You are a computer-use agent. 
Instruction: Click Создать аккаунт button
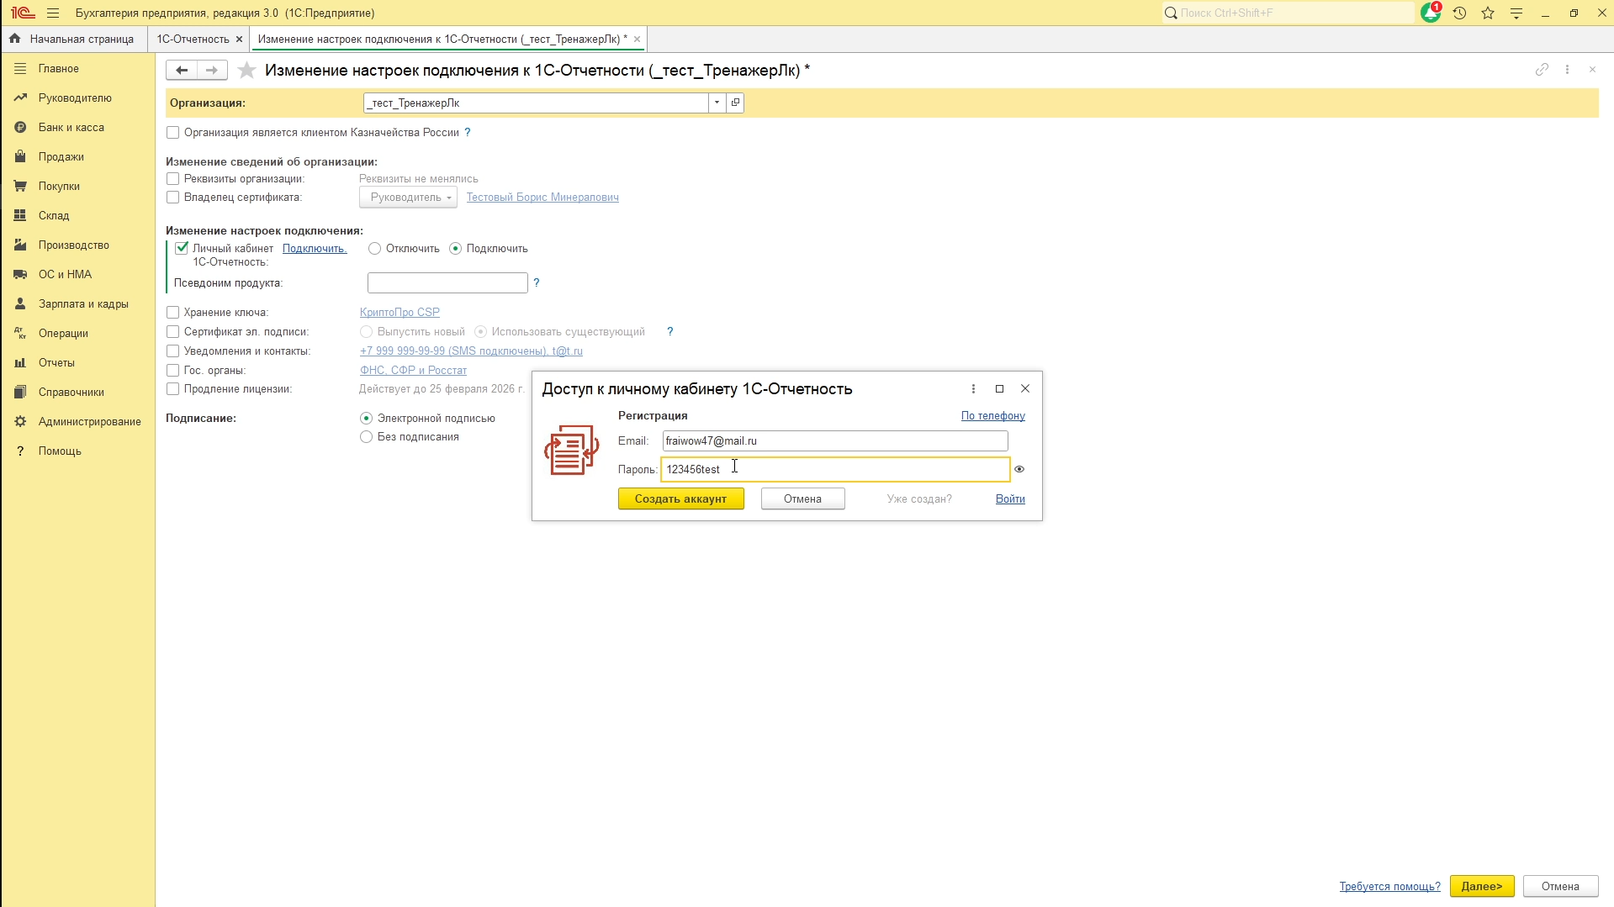(x=680, y=498)
